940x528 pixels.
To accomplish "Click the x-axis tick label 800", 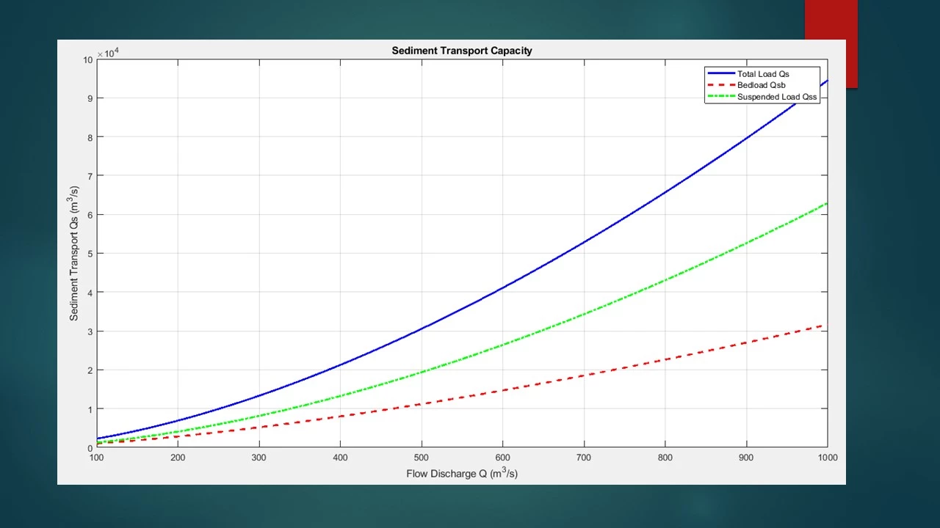I will point(665,458).
